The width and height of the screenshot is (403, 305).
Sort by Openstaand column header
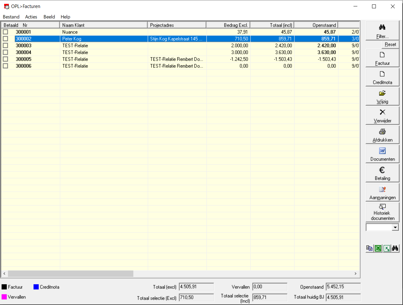[x=316, y=25]
